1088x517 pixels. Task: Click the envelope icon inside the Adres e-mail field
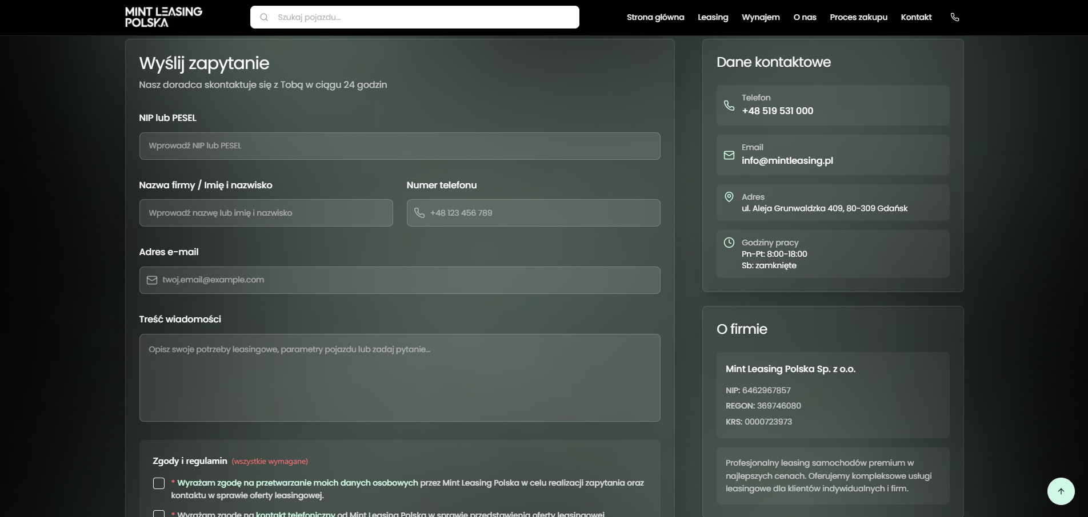click(x=152, y=280)
